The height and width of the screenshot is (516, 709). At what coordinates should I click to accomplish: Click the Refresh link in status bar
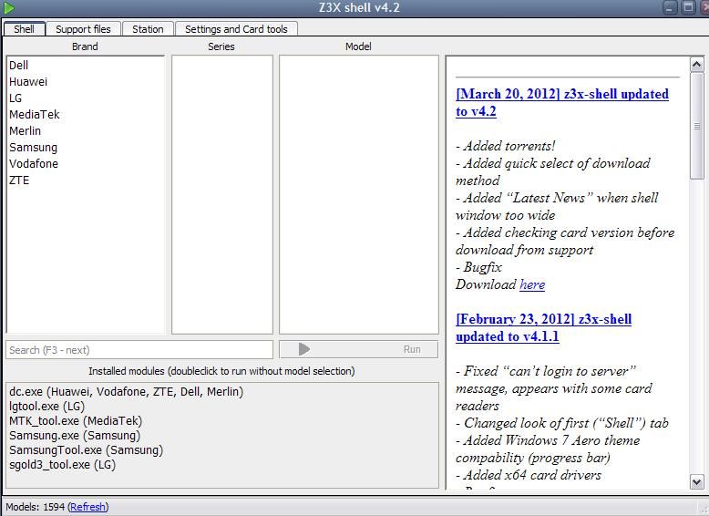[87, 507]
